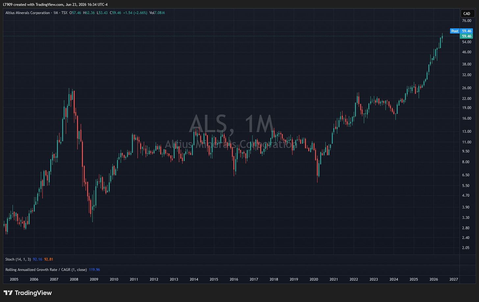Click the 2011 label on the time axis
Screen dimensions: 479x302
pyautogui.click(x=134, y=279)
